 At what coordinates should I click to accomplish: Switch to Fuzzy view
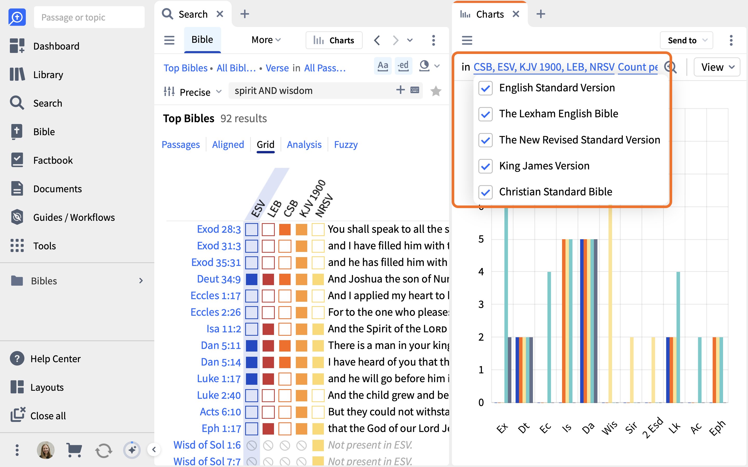(346, 144)
